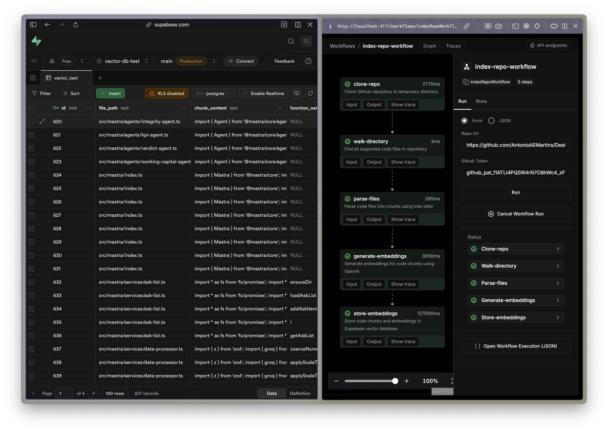
Task: Open the Supabase hamburger menu button
Action: pos(306,41)
